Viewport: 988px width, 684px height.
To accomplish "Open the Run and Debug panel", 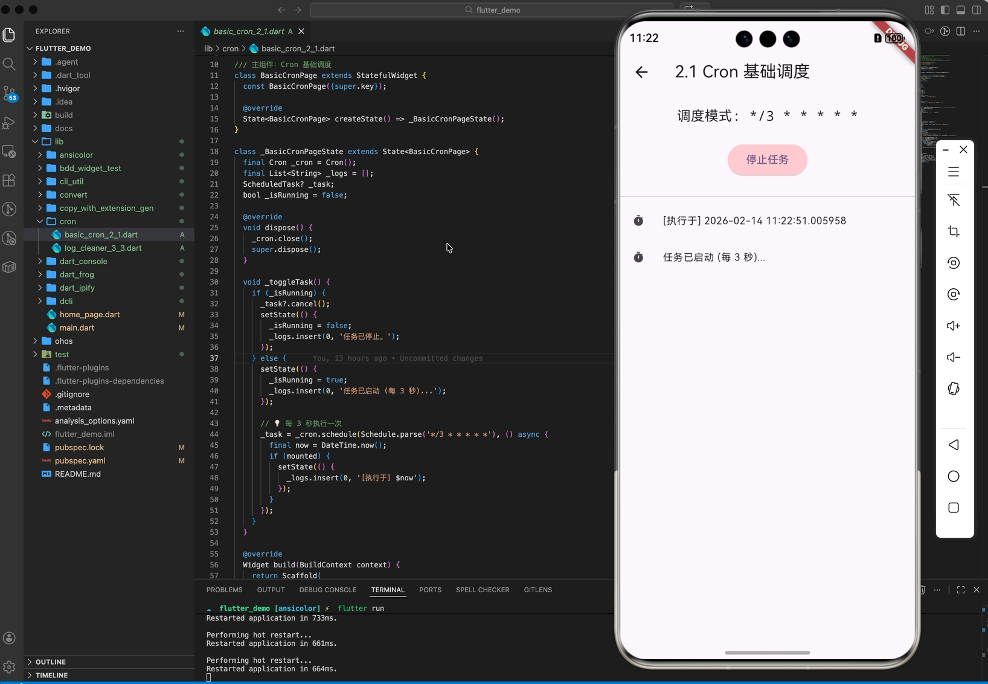I will pyautogui.click(x=9, y=123).
